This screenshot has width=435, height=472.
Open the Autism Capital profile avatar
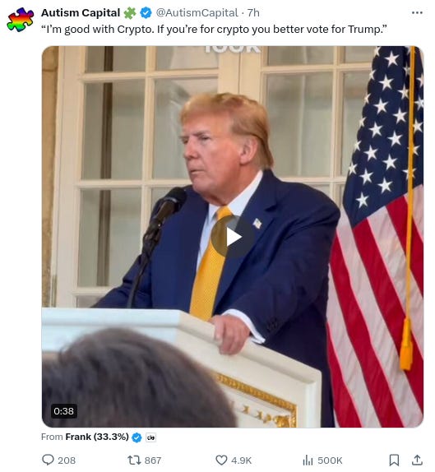point(21,20)
